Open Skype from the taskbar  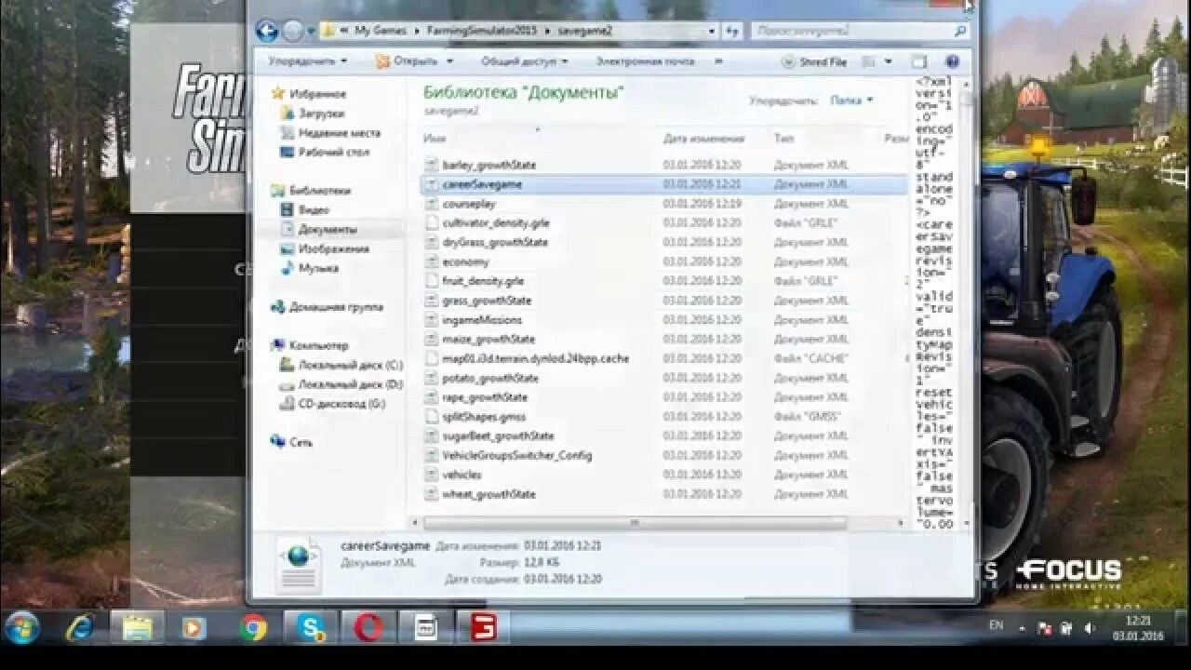(x=310, y=627)
